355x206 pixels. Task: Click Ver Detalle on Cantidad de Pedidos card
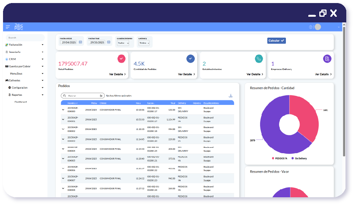(x=186, y=74)
